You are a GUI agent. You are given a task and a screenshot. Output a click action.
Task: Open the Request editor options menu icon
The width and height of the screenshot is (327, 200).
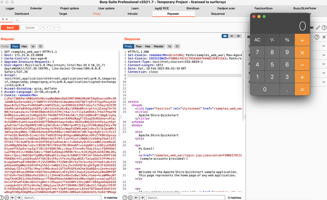pyautogui.click(x=40, y=46)
